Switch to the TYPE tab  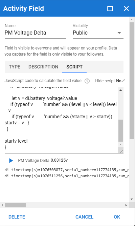[x=15, y=67]
